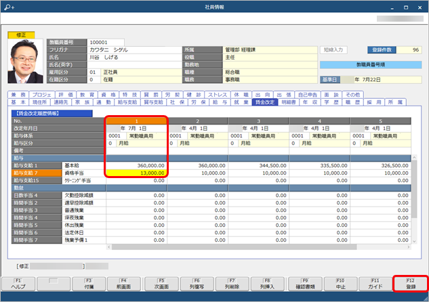Open the 労契 tab
Viewport: 429px width, 302px height.
(172, 95)
